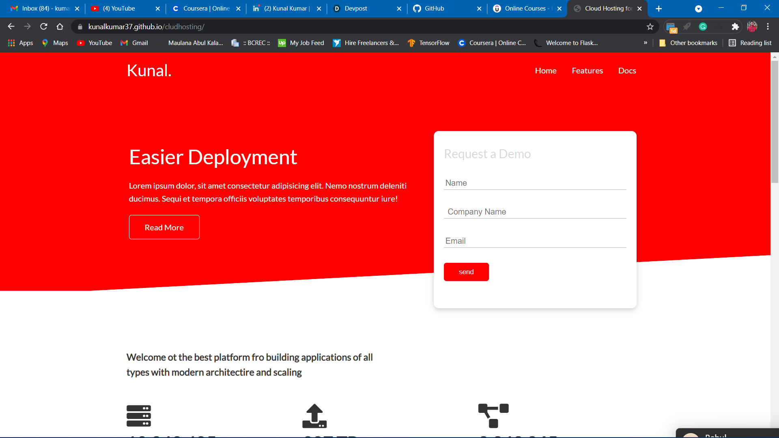Click the network diagram icon

click(x=493, y=416)
